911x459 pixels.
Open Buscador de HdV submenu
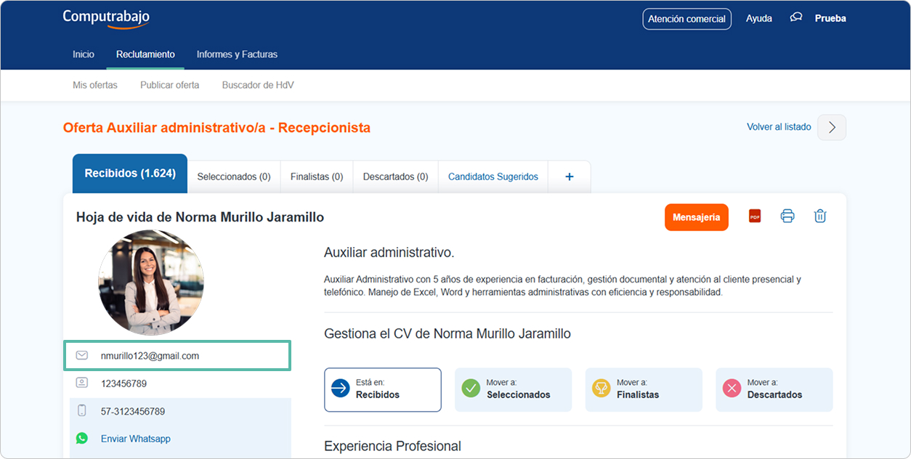258,85
